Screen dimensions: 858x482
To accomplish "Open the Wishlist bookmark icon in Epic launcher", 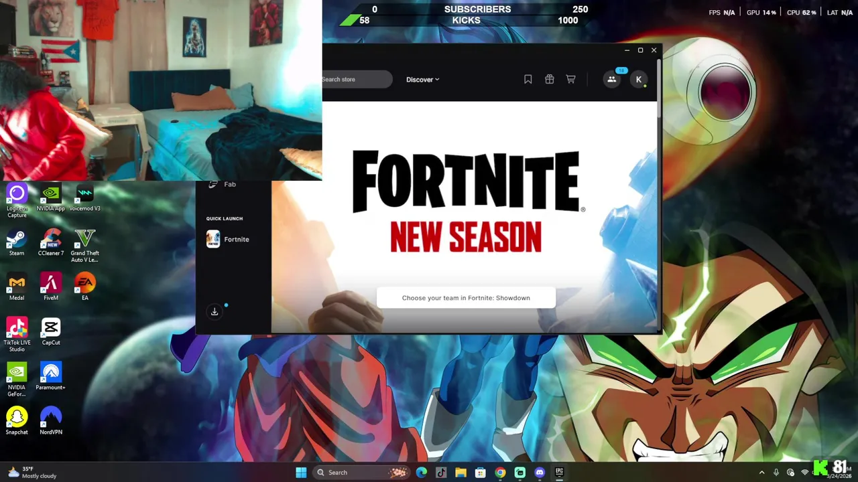I will click(x=528, y=79).
